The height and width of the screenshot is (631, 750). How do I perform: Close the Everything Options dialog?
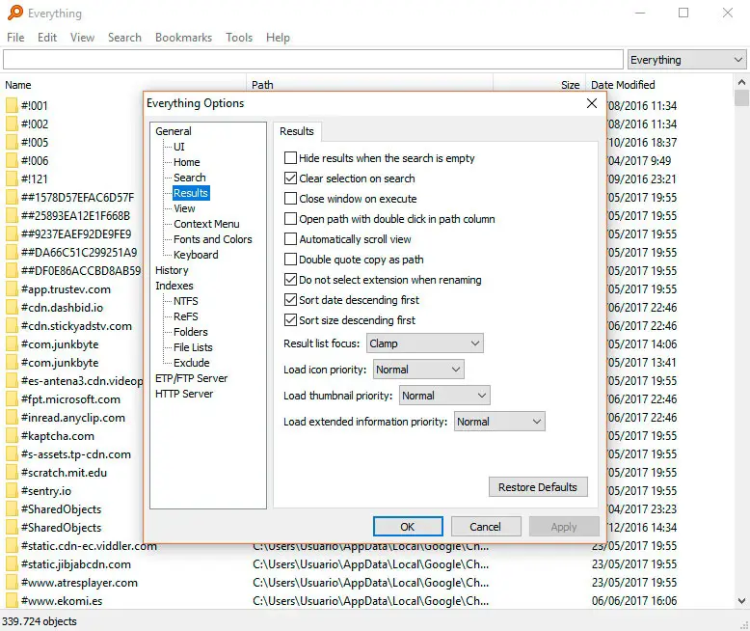click(x=592, y=103)
